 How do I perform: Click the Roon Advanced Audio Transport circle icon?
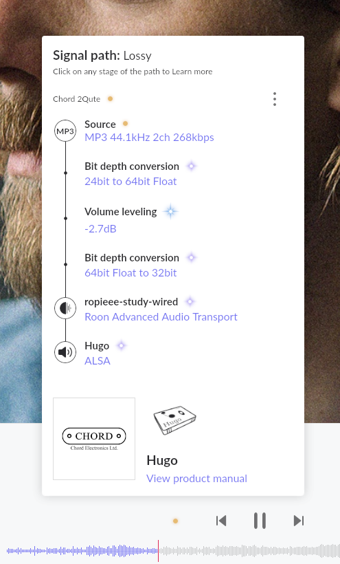point(65,308)
